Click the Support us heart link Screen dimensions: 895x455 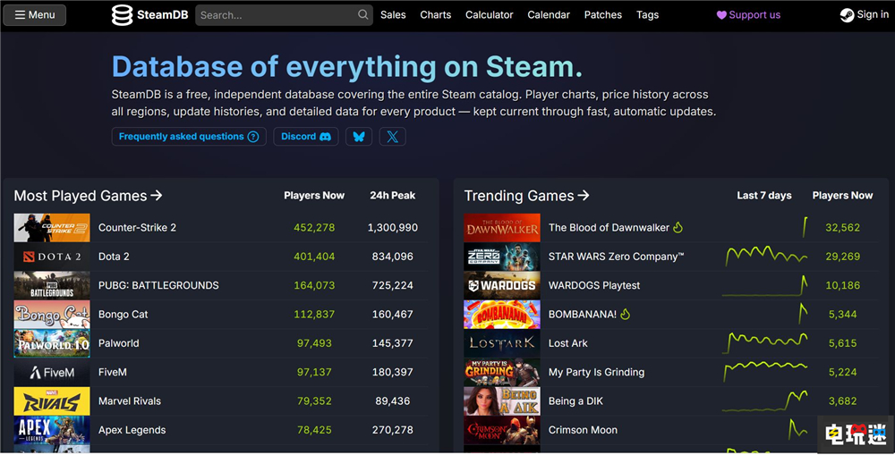(x=748, y=15)
